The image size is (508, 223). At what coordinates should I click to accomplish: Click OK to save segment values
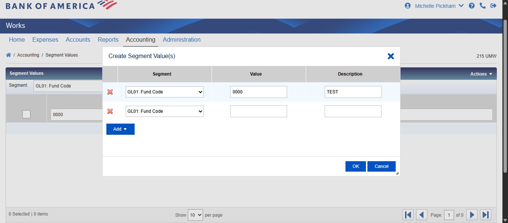[355, 166]
